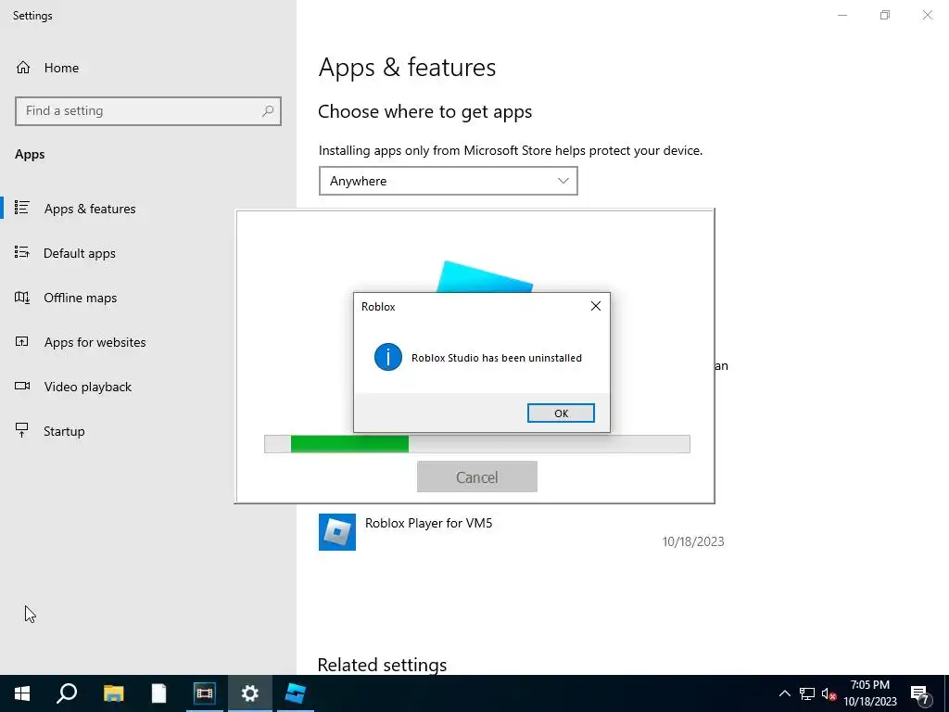Click the Roblox Player app icon
This screenshot has width=949, height=712.
[x=337, y=532]
